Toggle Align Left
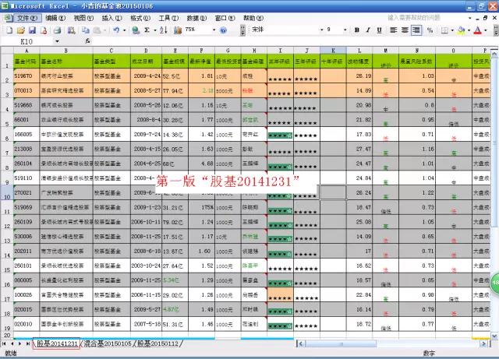This screenshot has height=359, width=499. tap(394, 30)
